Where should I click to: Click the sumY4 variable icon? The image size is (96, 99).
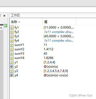pos(11,58)
